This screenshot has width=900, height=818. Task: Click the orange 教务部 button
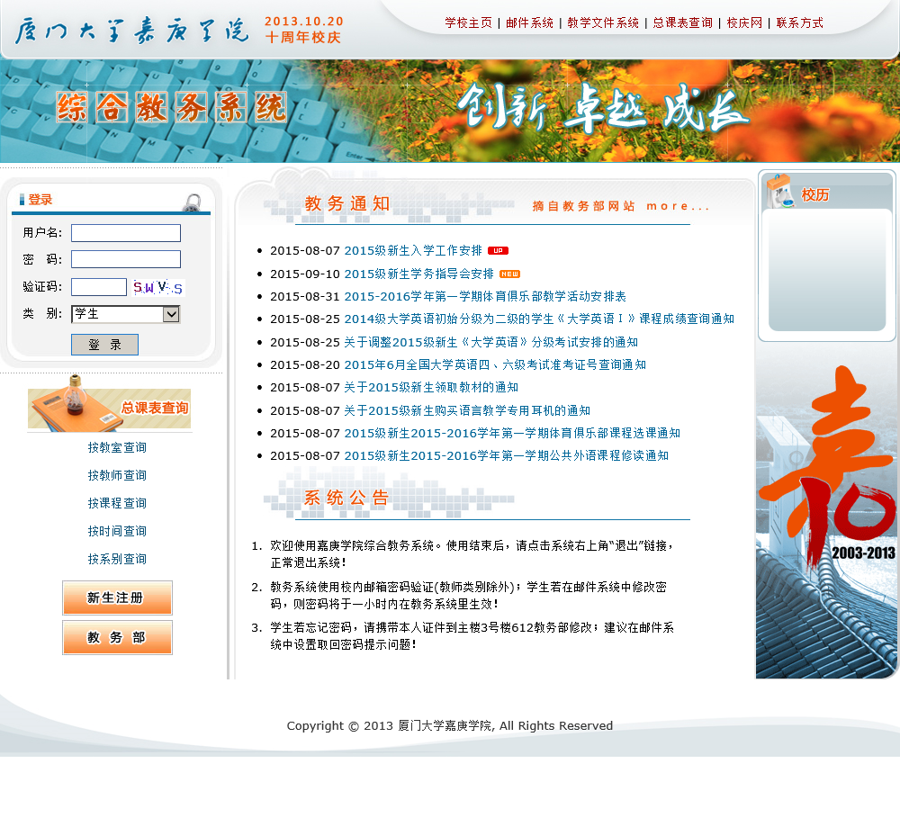pyautogui.click(x=117, y=638)
